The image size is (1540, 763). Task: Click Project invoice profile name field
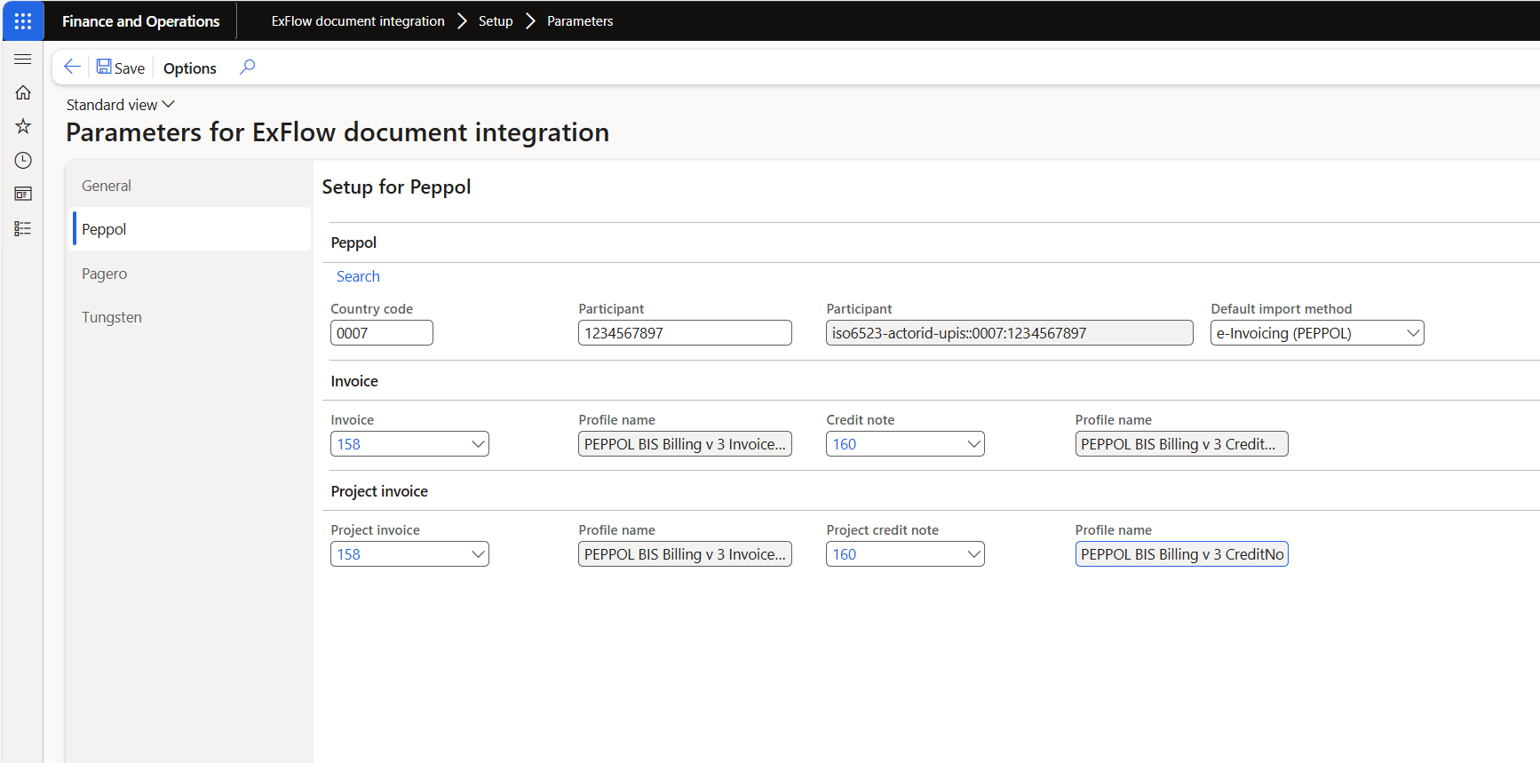tap(685, 554)
